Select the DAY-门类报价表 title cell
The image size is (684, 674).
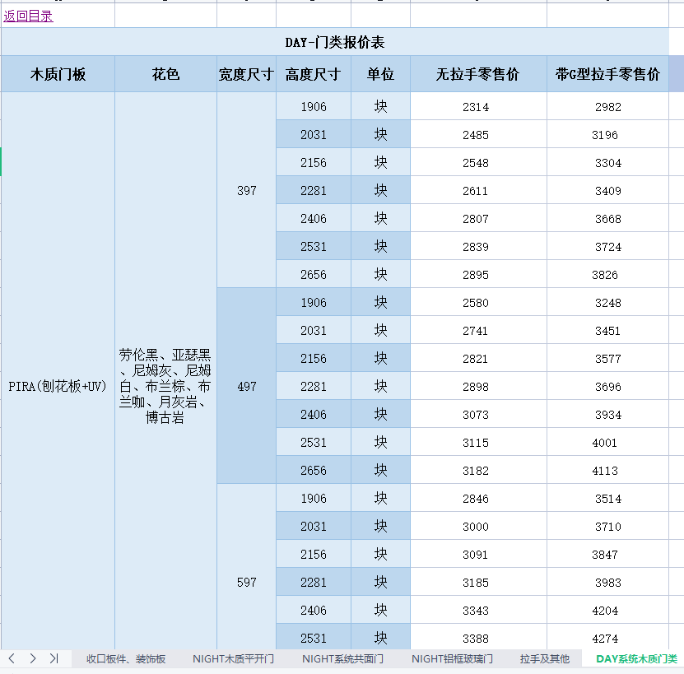[335, 42]
